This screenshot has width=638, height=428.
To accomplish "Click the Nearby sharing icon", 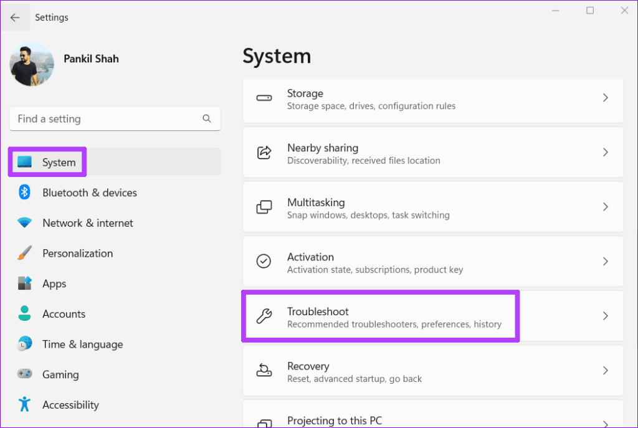I will (264, 153).
